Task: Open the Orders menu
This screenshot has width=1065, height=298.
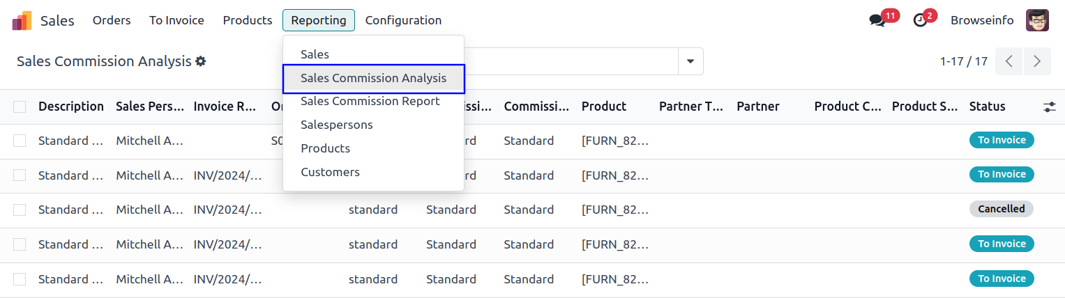Action: click(x=112, y=21)
